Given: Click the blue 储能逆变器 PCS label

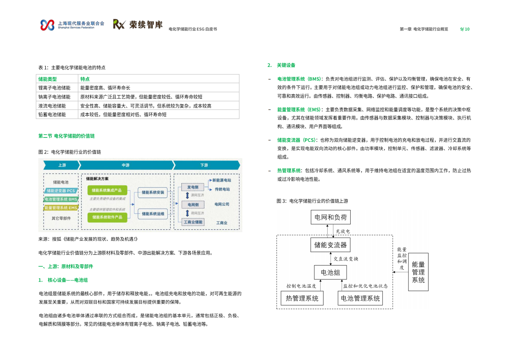Looking at the screenshot, I should tap(61, 191).
